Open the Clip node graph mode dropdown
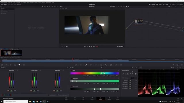The width and height of the screenshot is (184, 103). (170, 7)
